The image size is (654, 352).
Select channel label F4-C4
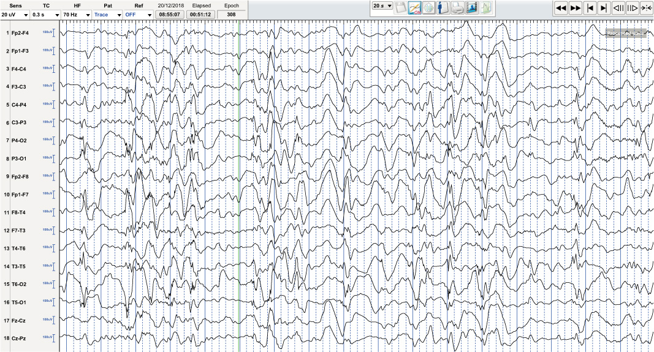click(x=19, y=69)
